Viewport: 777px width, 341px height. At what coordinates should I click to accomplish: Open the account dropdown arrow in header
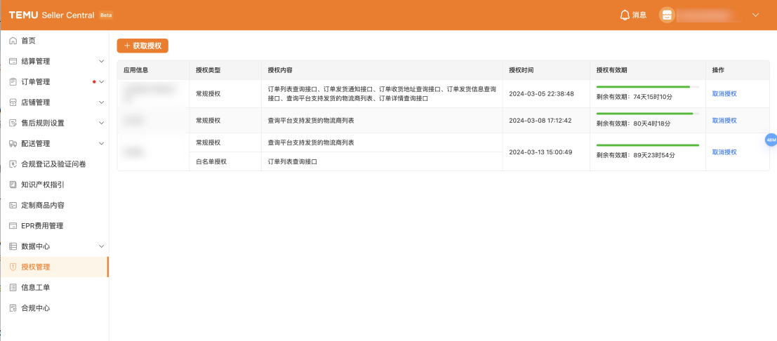click(755, 15)
